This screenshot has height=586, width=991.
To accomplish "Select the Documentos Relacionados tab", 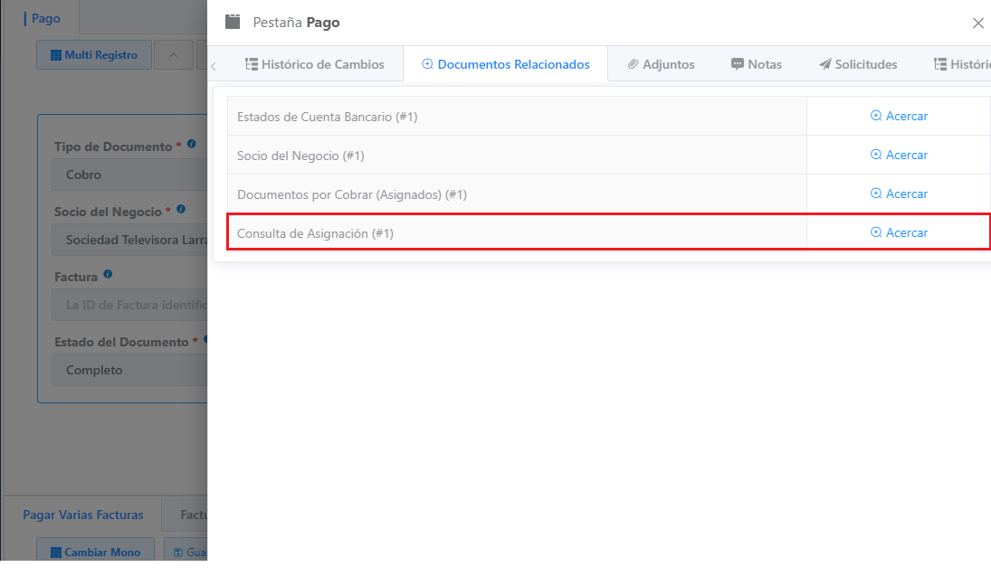I will [x=505, y=64].
